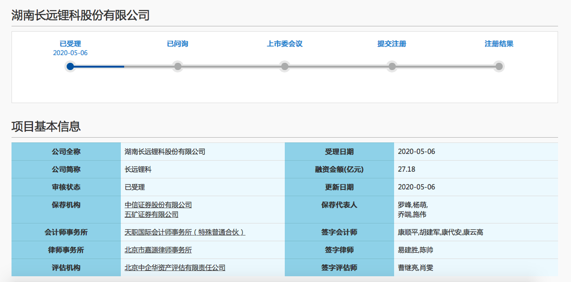This screenshot has height=282, width=571.
Task: Click the 天职国际会计师事务所 accounting firm link
Action: (185, 232)
